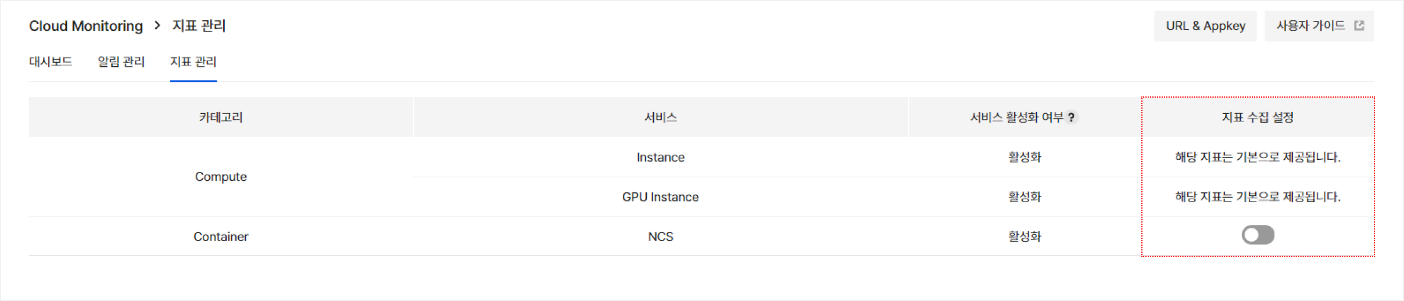The image size is (1404, 301).
Task: Click the breadcrumb chevron after Cloud Monitoring
Action: pyautogui.click(x=157, y=26)
